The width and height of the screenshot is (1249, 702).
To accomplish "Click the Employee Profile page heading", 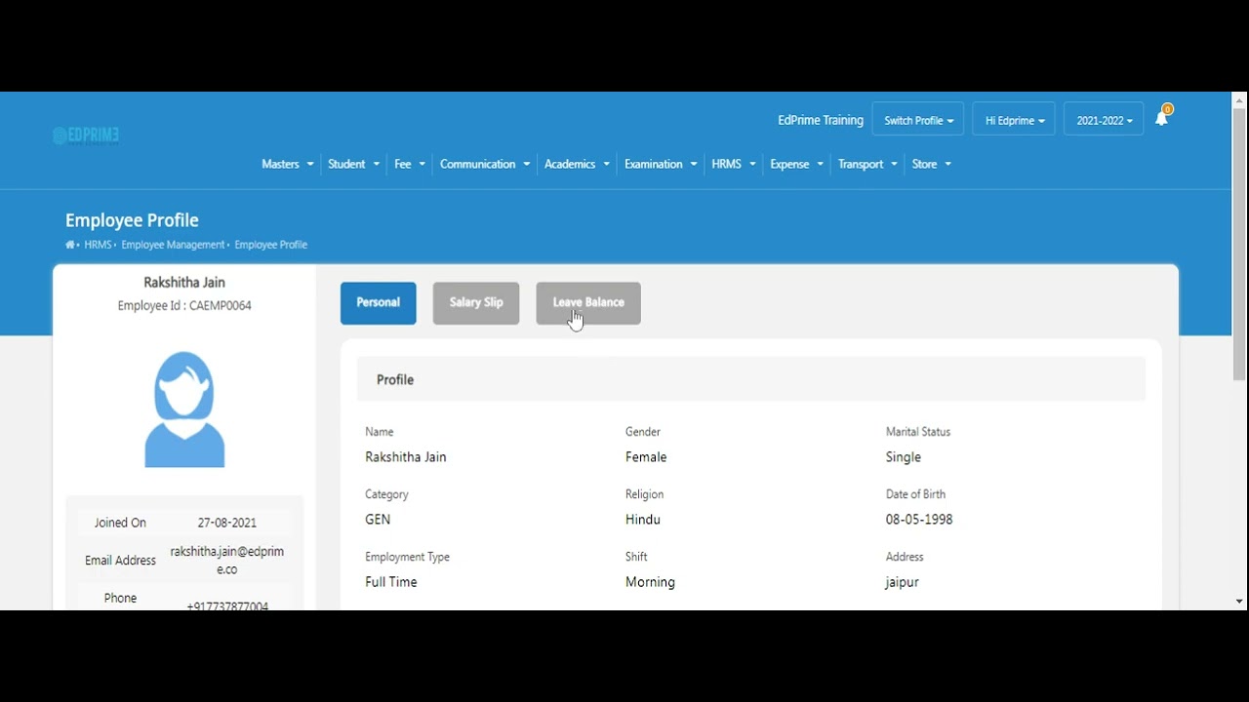I will click(x=132, y=220).
